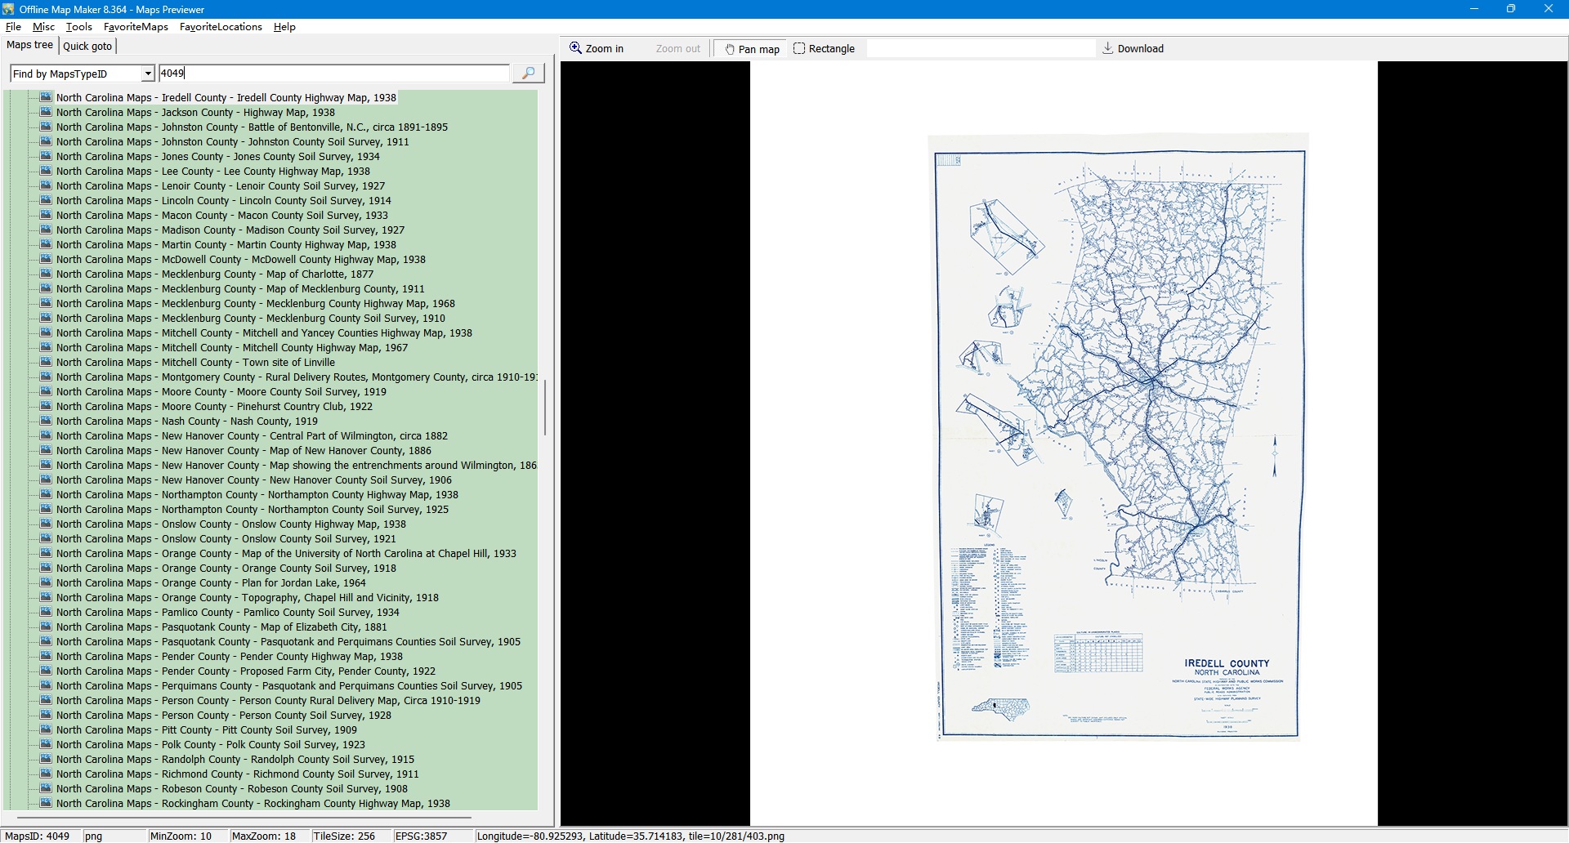
Task: Click the maps tree vertical scrollbar
Action: [x=544, y=407]
